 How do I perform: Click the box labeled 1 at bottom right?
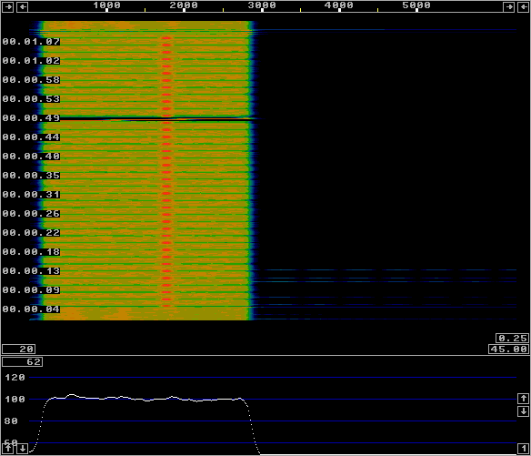(x=523, y=449)
